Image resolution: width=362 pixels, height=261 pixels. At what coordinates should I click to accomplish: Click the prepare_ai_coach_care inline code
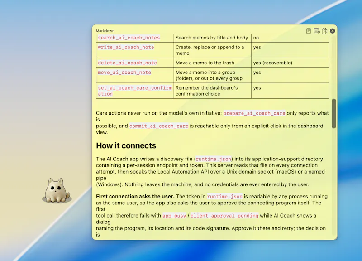[254, 113]
